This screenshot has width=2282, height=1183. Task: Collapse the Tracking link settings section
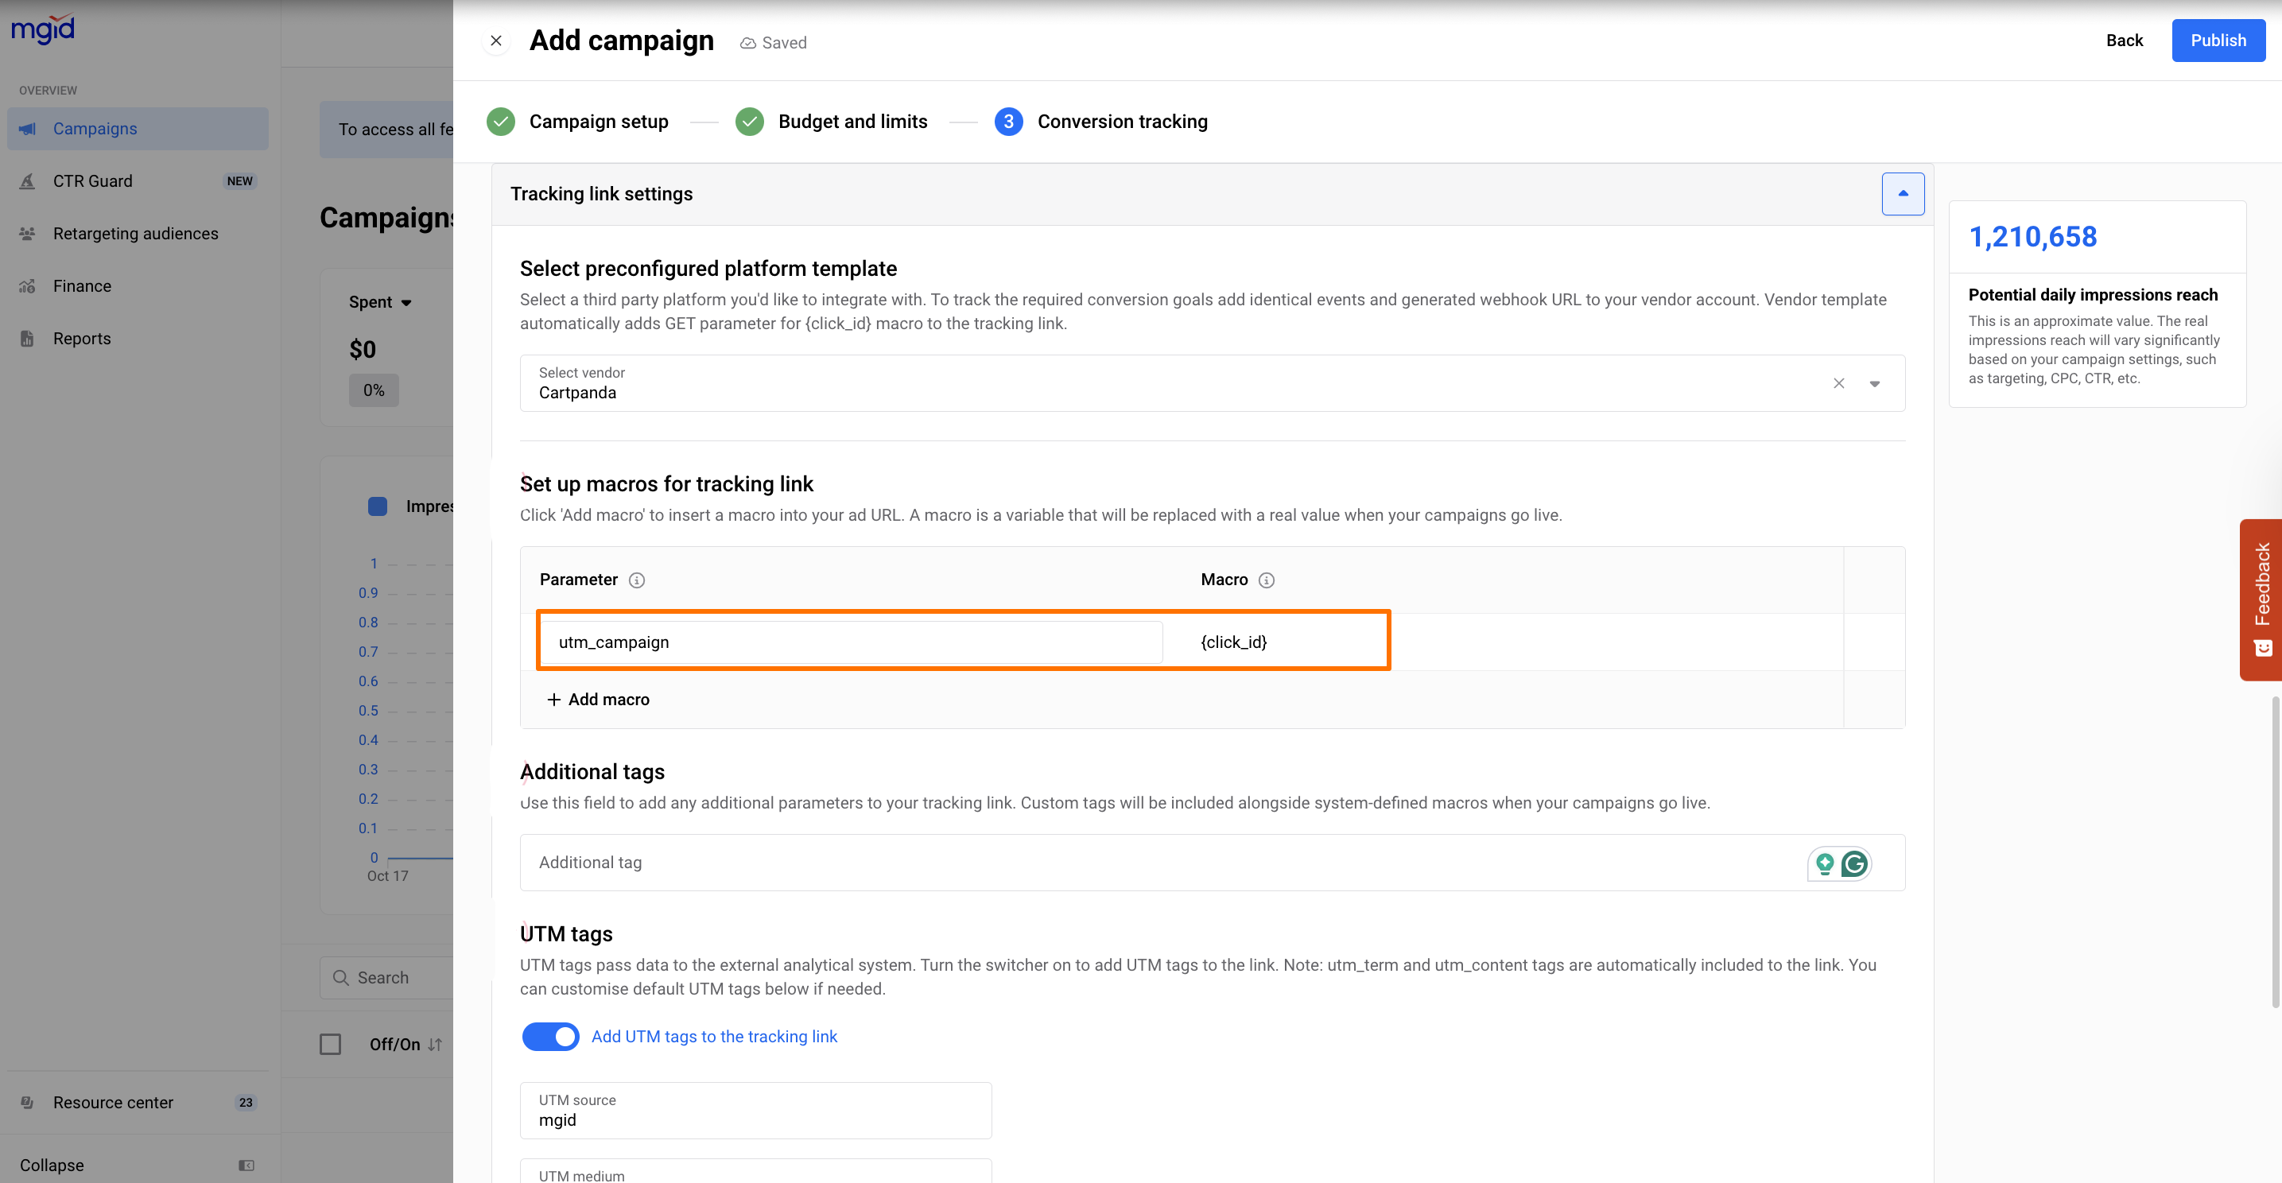click(x=1902, y=194)
